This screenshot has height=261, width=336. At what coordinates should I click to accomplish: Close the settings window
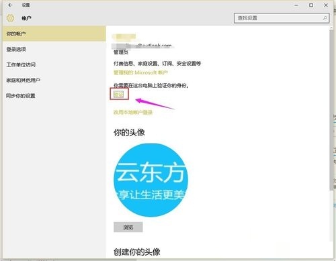[x=326, y=5]
